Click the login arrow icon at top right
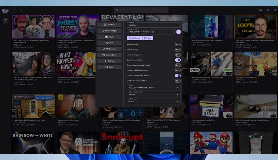Viewport: 278px width, 160px height. (274, 10)
